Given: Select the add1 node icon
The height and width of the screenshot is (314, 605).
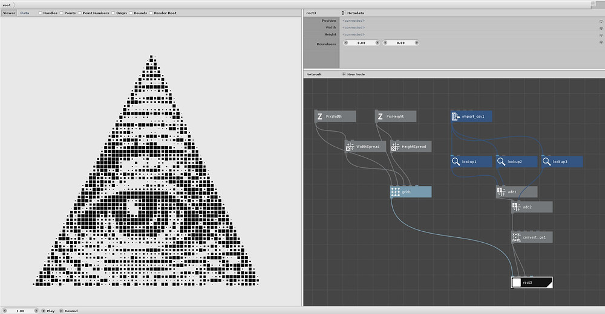Looking at the screenshot, I should click(501, 191).
